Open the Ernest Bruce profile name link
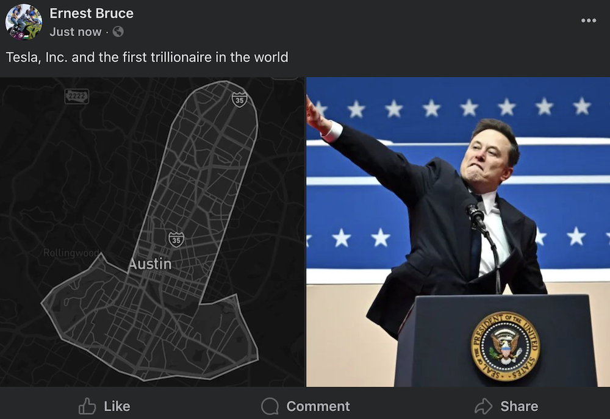 click(91, 13)
